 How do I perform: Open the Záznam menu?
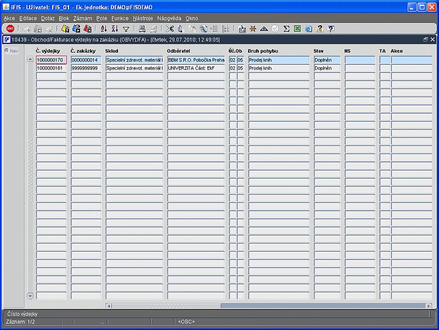tap(83, 18)
